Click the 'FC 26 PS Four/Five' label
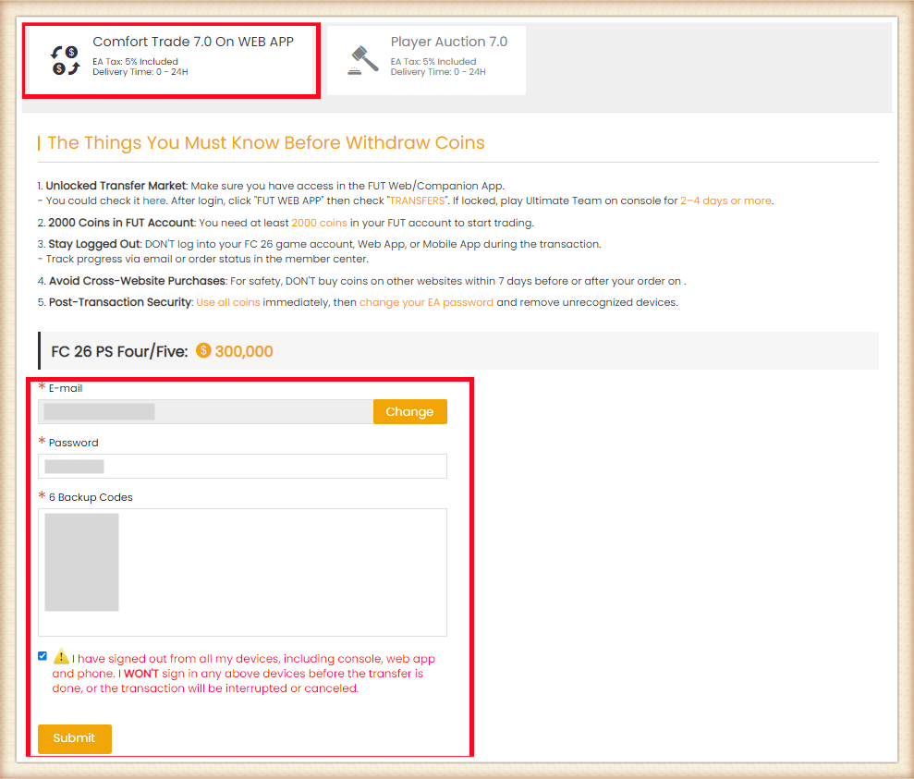914x779 pixels. pyautogui.click(x=119, y=351)
